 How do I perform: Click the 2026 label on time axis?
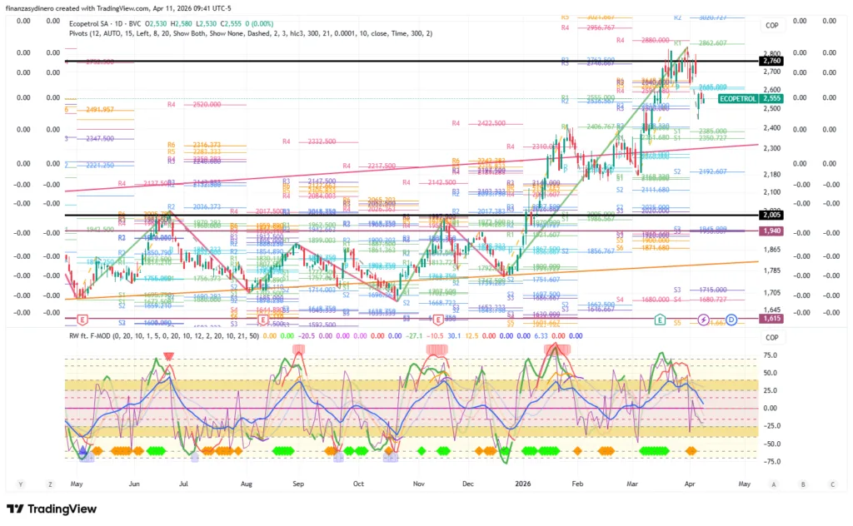[523, 484]
